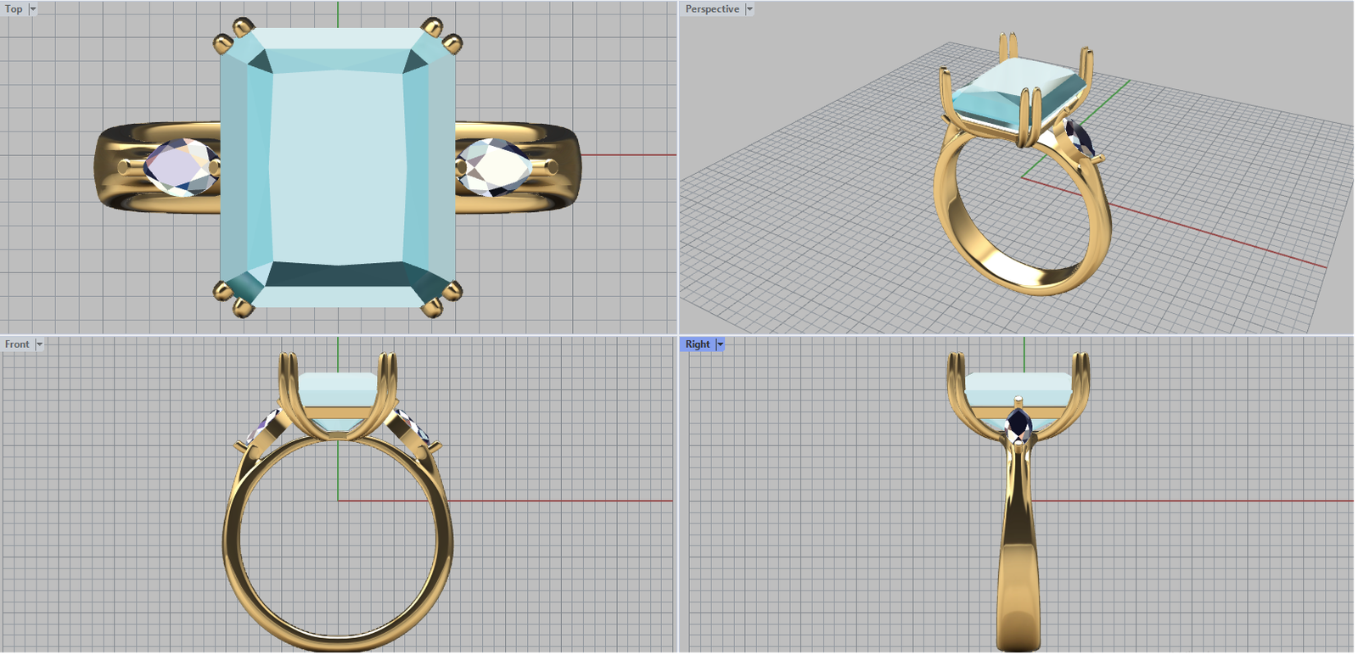Open the Front viewport dropdown arrow

point(39,344)
